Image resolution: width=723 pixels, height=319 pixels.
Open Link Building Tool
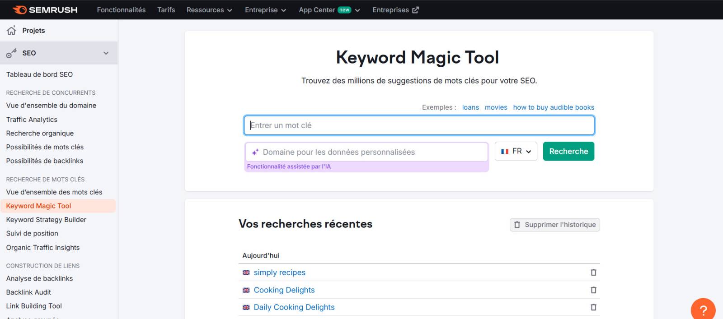(x=34, y=306)
